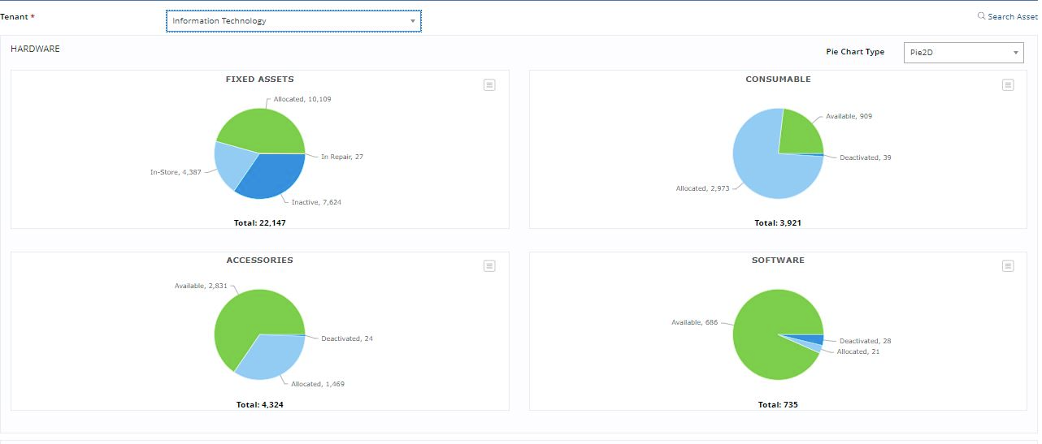Viewport: 1042px width, 444px height.
Task: Click the ACCESSORIES chart title
Action: pyautogui.click(x=260, y=261)
